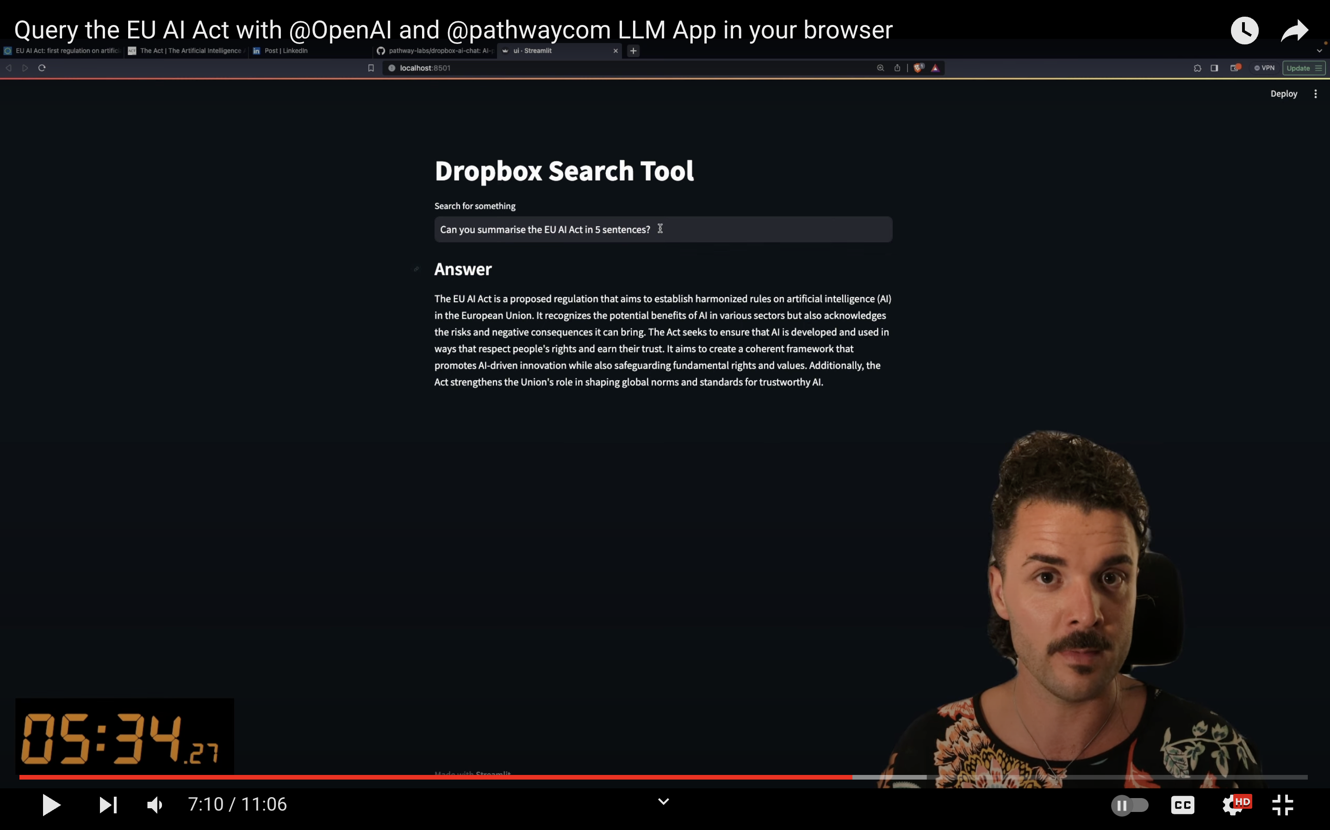Toggle the autoplay switch
This screenshot has height=830, width=1330.
1129,805
